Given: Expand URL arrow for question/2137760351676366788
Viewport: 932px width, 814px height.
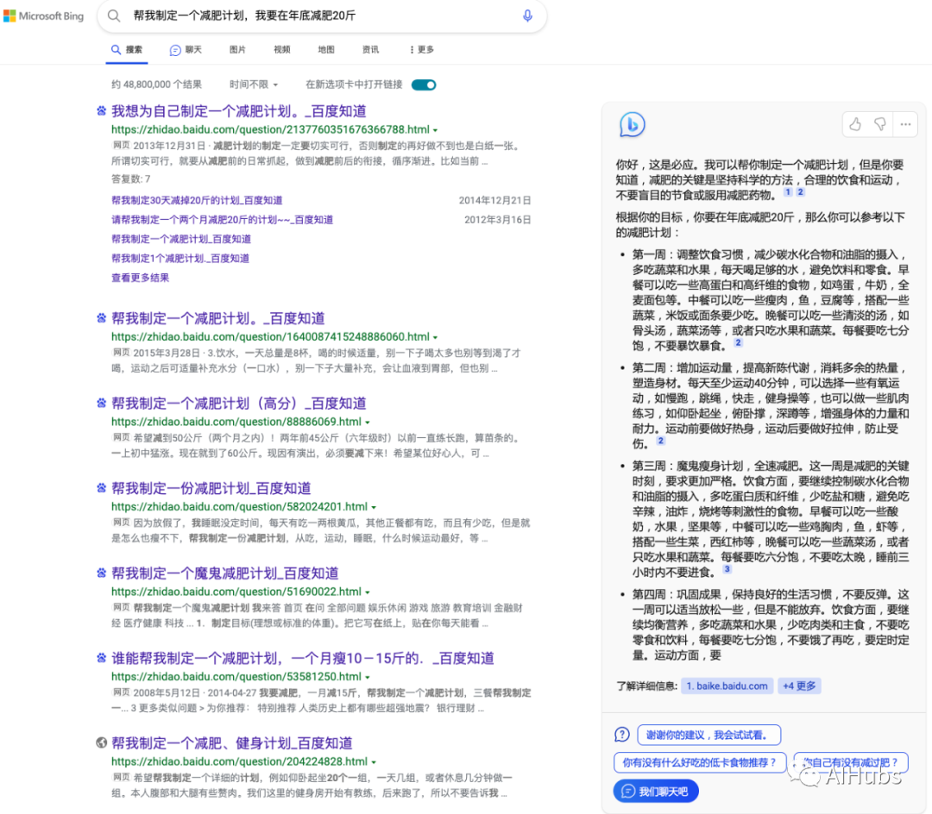Looking at the screenshot, I should (x=435, y=130).
